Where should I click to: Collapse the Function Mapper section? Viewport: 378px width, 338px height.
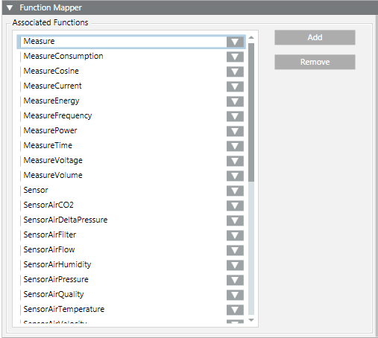tap(10, 8)
